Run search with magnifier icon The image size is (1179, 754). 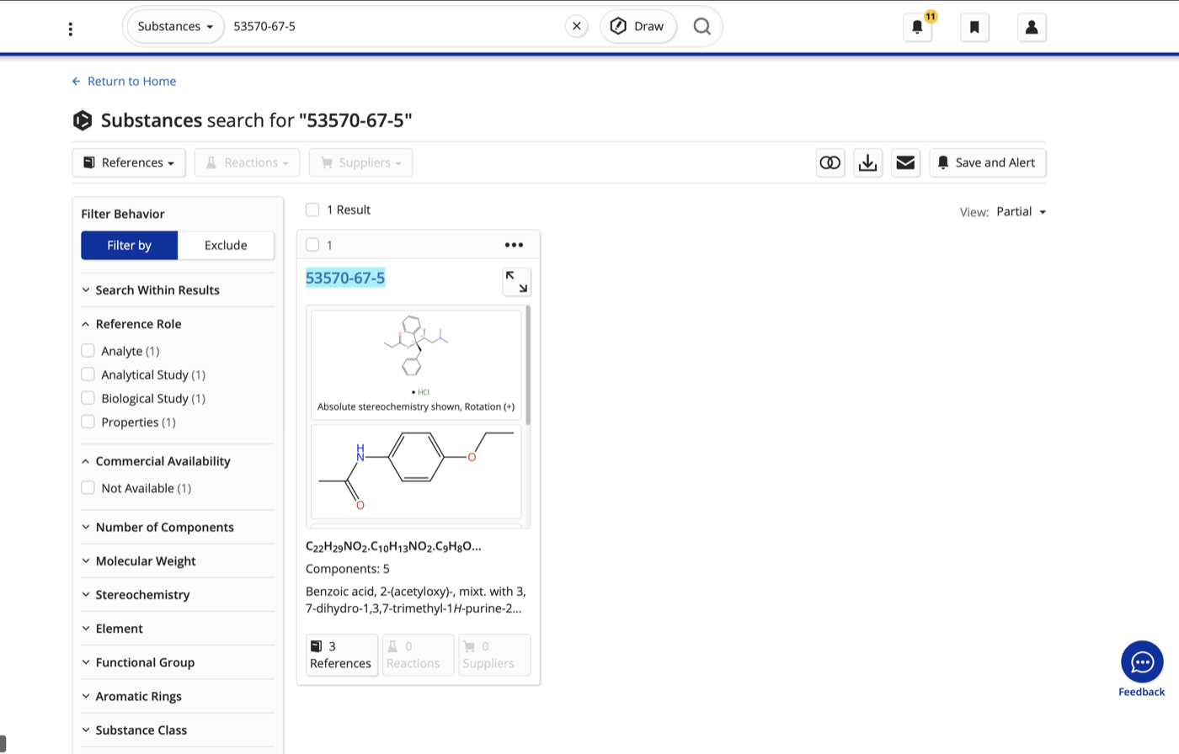coord(702,26)
